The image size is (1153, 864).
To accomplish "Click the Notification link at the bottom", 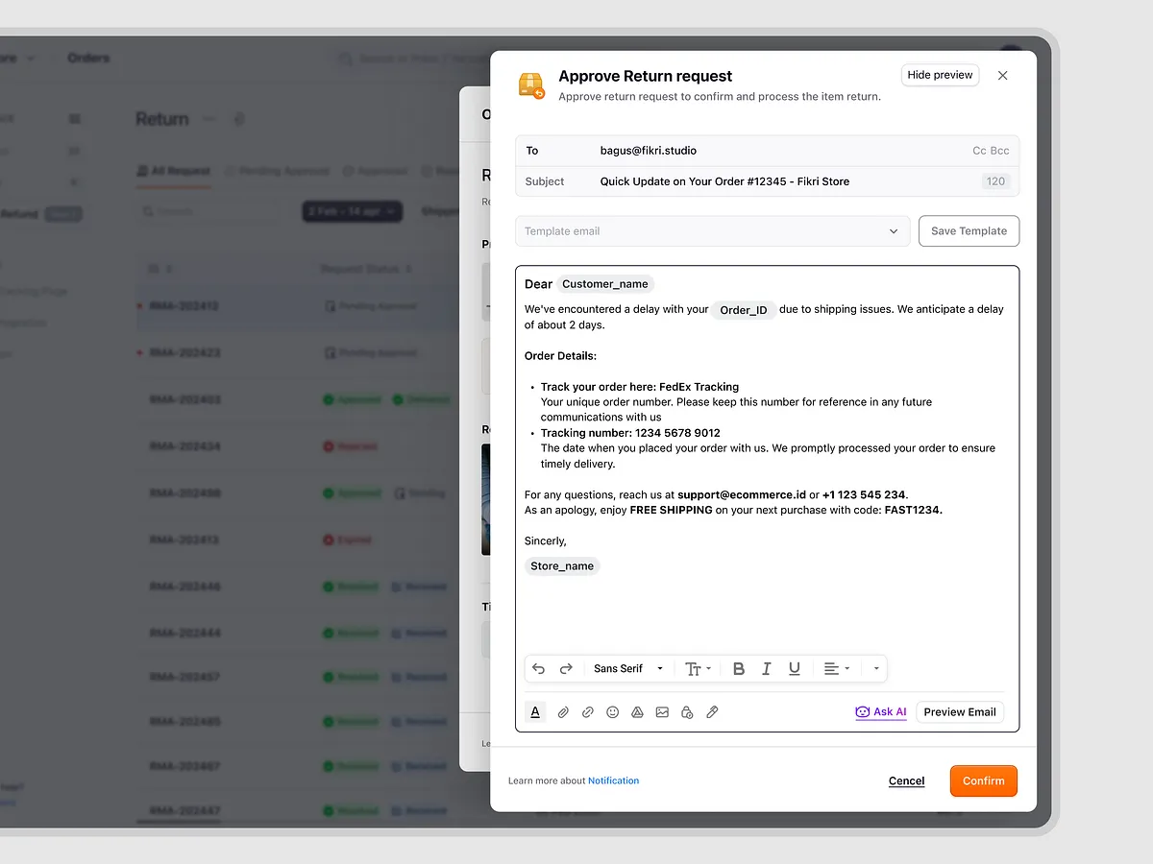I will [614, 780].
